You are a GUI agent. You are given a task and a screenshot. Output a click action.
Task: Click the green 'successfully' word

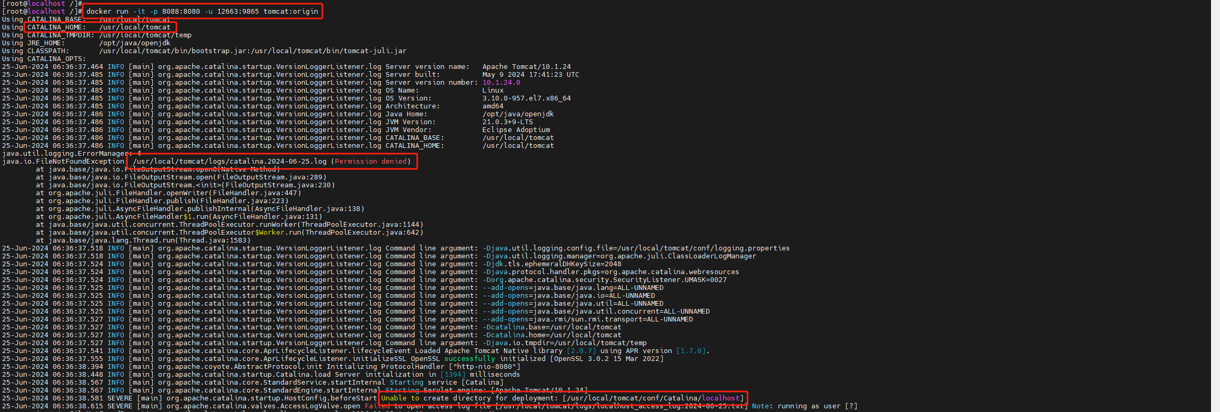tap(470, 358)
